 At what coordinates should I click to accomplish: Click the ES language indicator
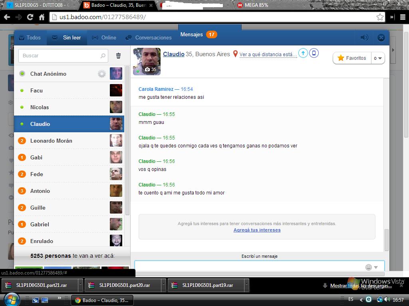coord(351,299)
